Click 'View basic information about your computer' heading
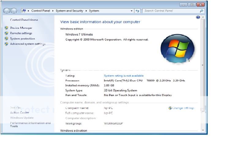 [100, 22]
